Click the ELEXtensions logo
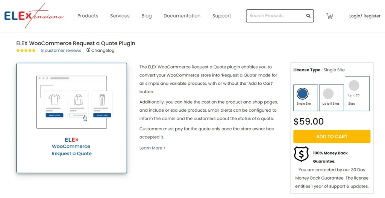Image resolution: width=385 pixels, height=198 pixels. (x=34, y=16)
